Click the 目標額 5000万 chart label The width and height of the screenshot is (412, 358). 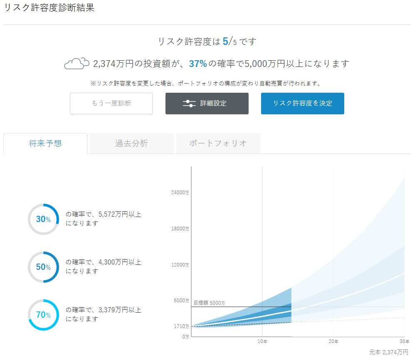pos(209,303)
